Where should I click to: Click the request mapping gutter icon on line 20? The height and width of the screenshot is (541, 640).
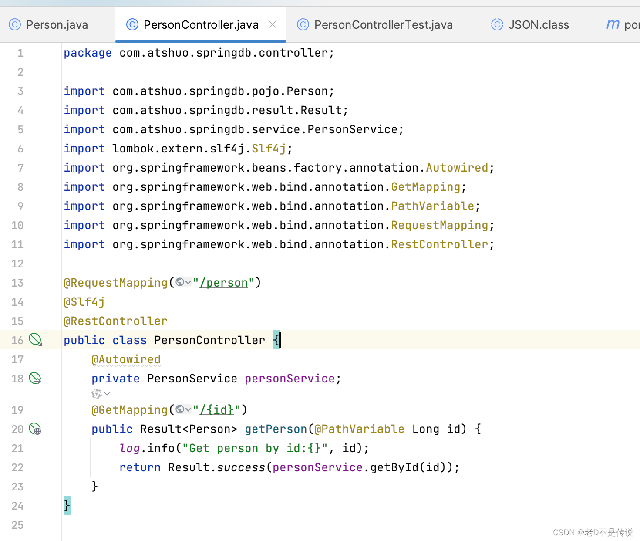click(35, 429)
